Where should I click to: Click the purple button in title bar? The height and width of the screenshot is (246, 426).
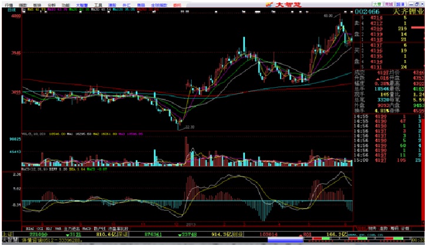pyautogui.click(x=388, y=4)
